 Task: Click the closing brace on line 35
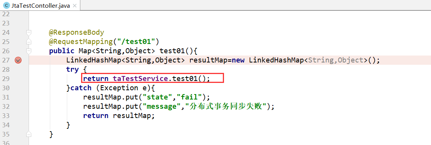click(51, 134)
